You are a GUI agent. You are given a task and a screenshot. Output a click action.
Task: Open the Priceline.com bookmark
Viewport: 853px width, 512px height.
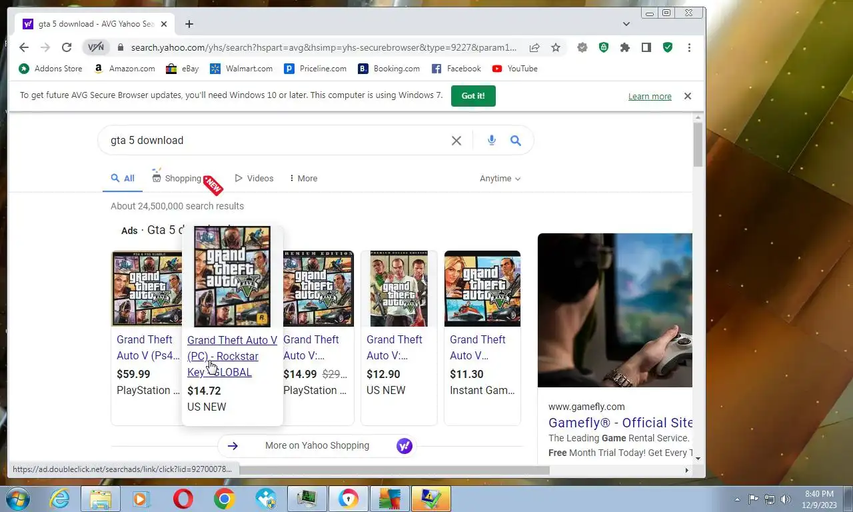click(x=315, y=69)
